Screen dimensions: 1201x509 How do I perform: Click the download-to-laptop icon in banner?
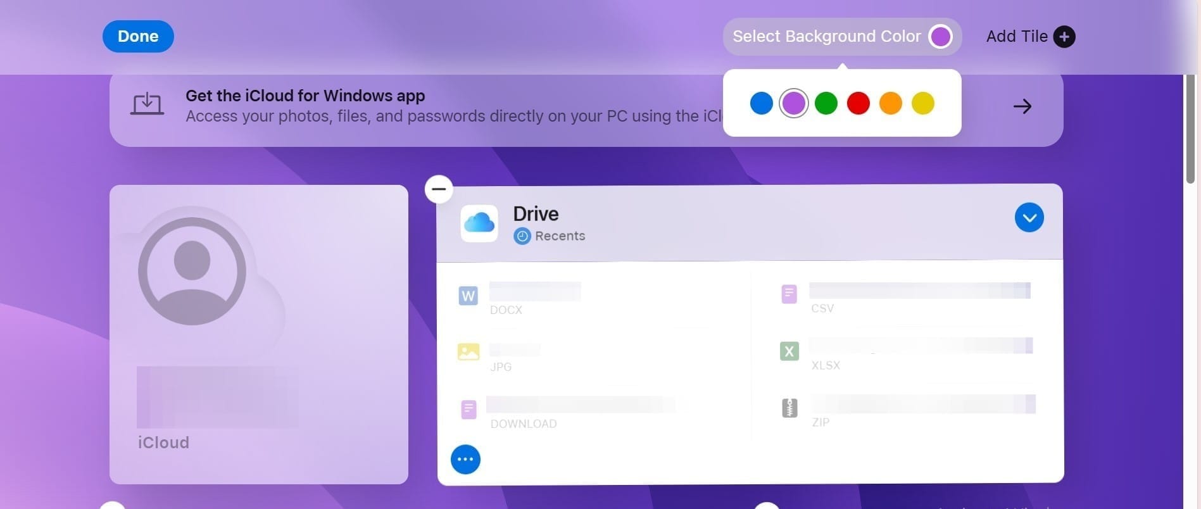(x=147, y=103)
